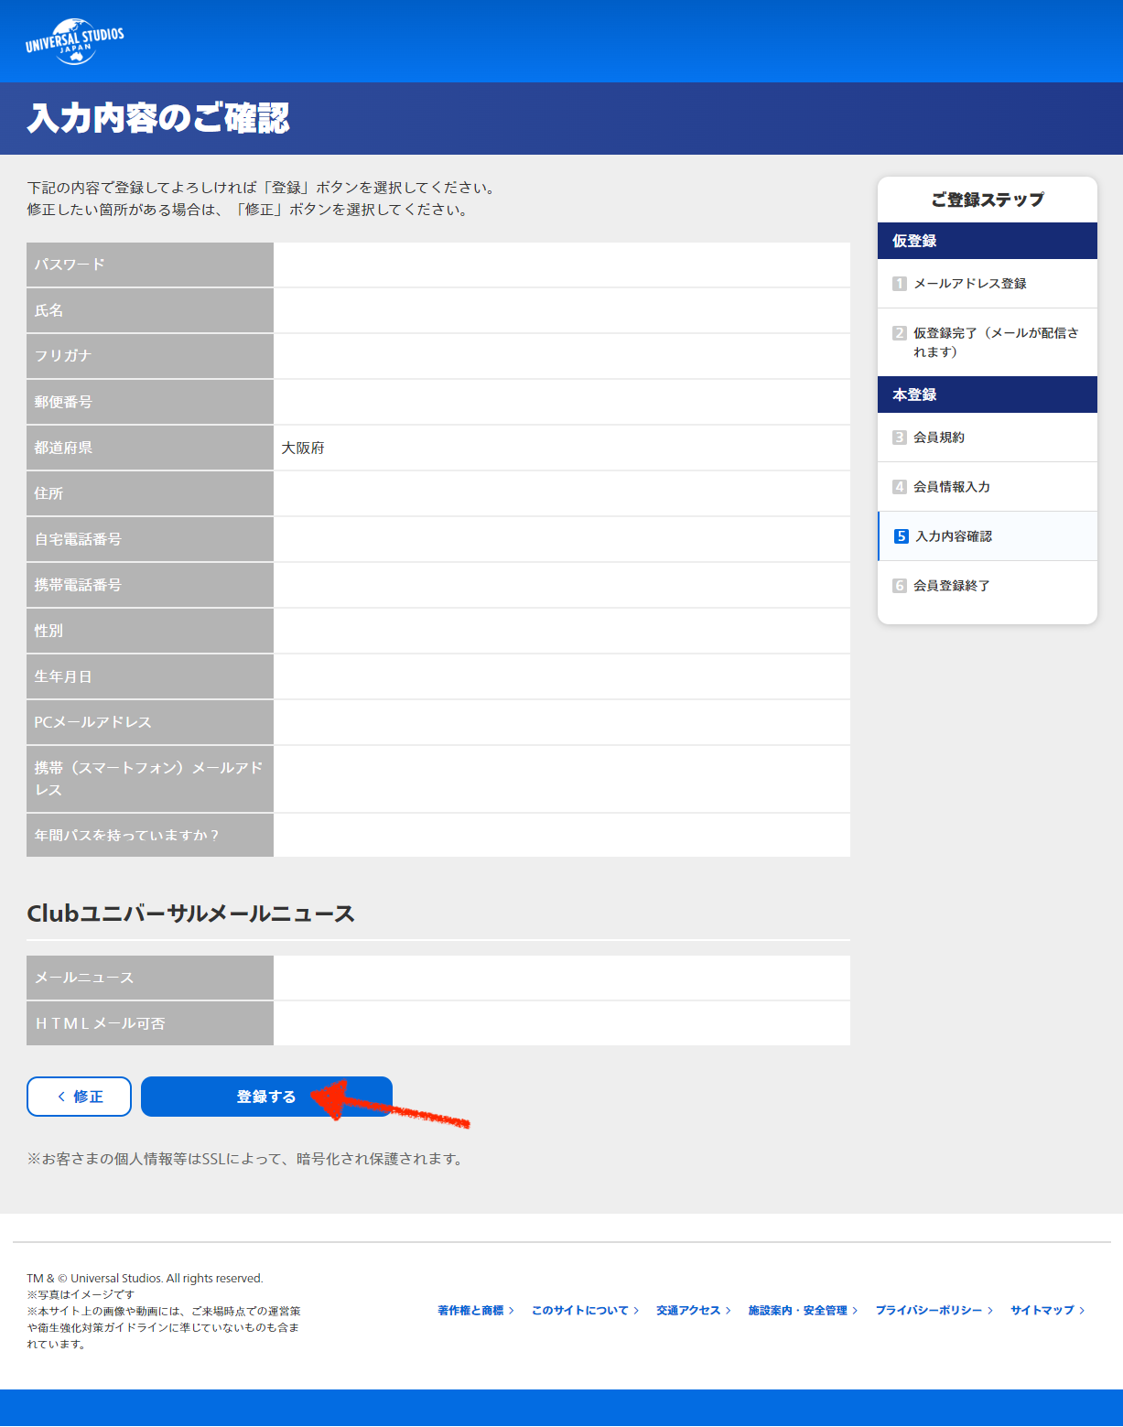Image resolution: width=1123 pixels, height=1427 pixels.
Task: Click the 氏名 row label
Action: (x=150, y=310)
